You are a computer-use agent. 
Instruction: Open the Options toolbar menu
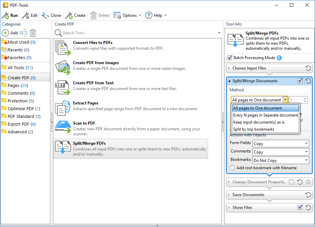point(127,15)
